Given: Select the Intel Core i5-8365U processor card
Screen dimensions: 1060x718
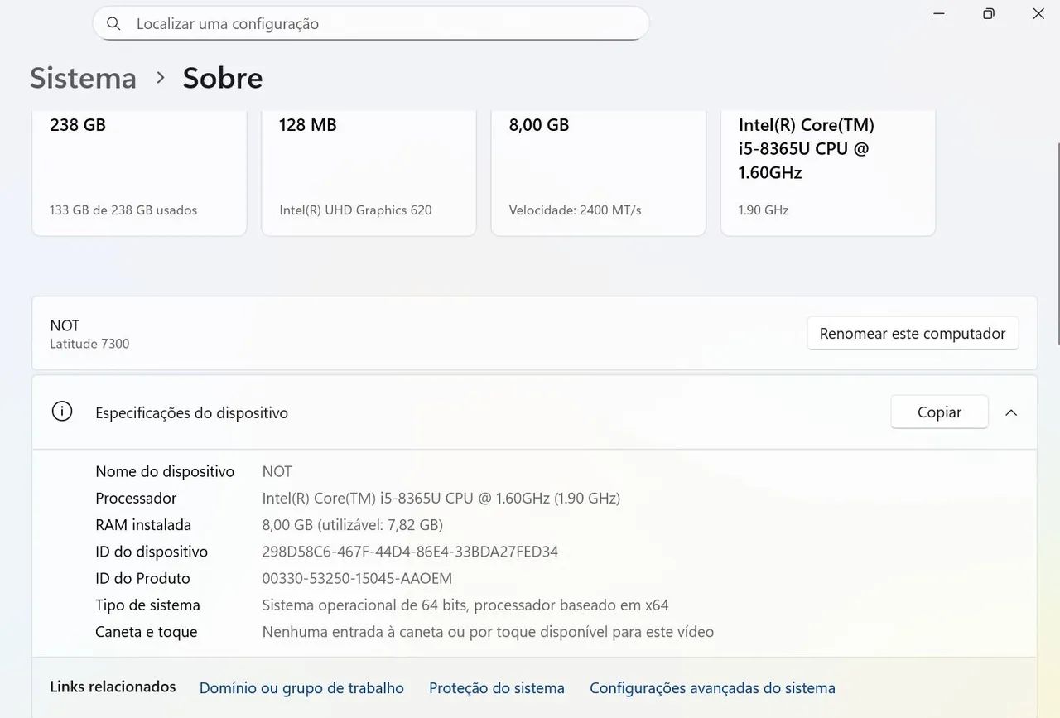Looking at the screenshot, I should 828,173.
